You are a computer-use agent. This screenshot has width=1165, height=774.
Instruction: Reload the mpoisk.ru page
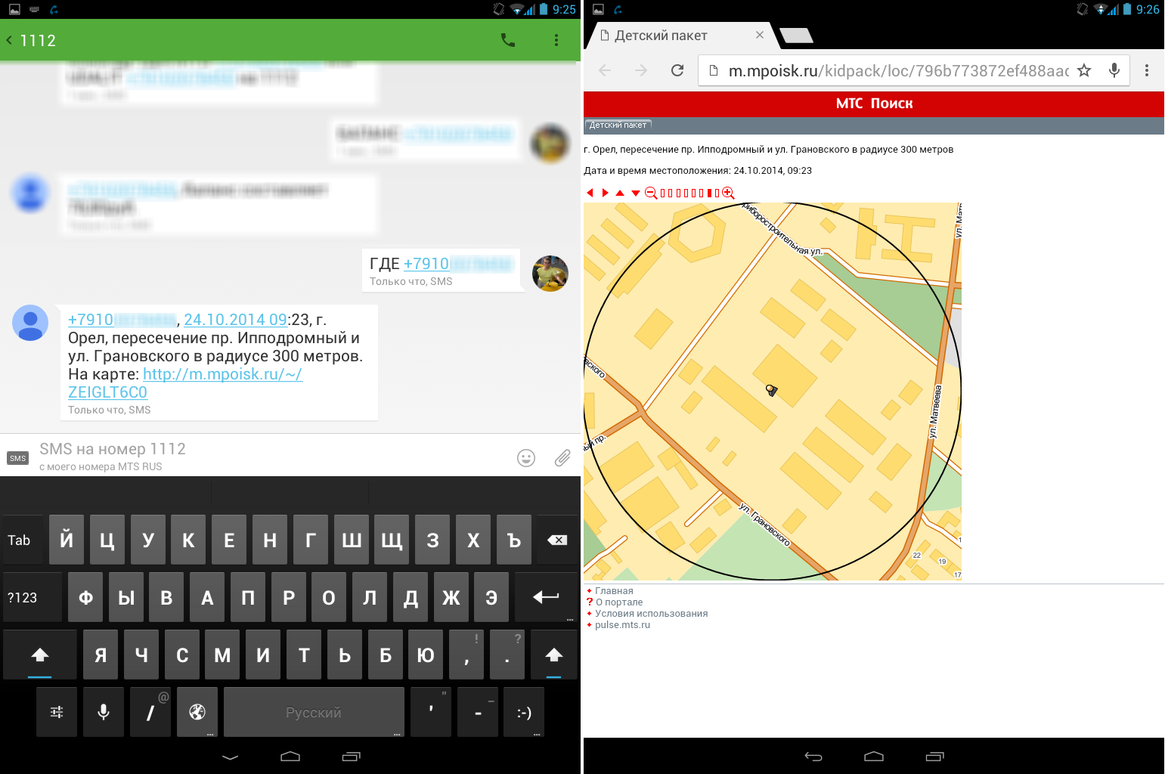[x=677, y=70]
